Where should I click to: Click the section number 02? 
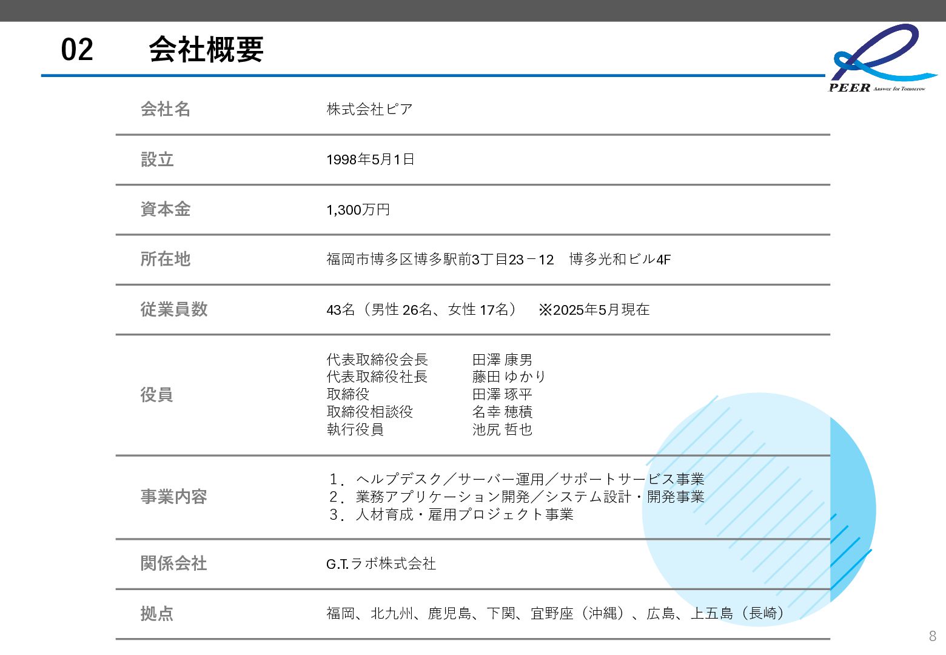click(x=77, y=50)
